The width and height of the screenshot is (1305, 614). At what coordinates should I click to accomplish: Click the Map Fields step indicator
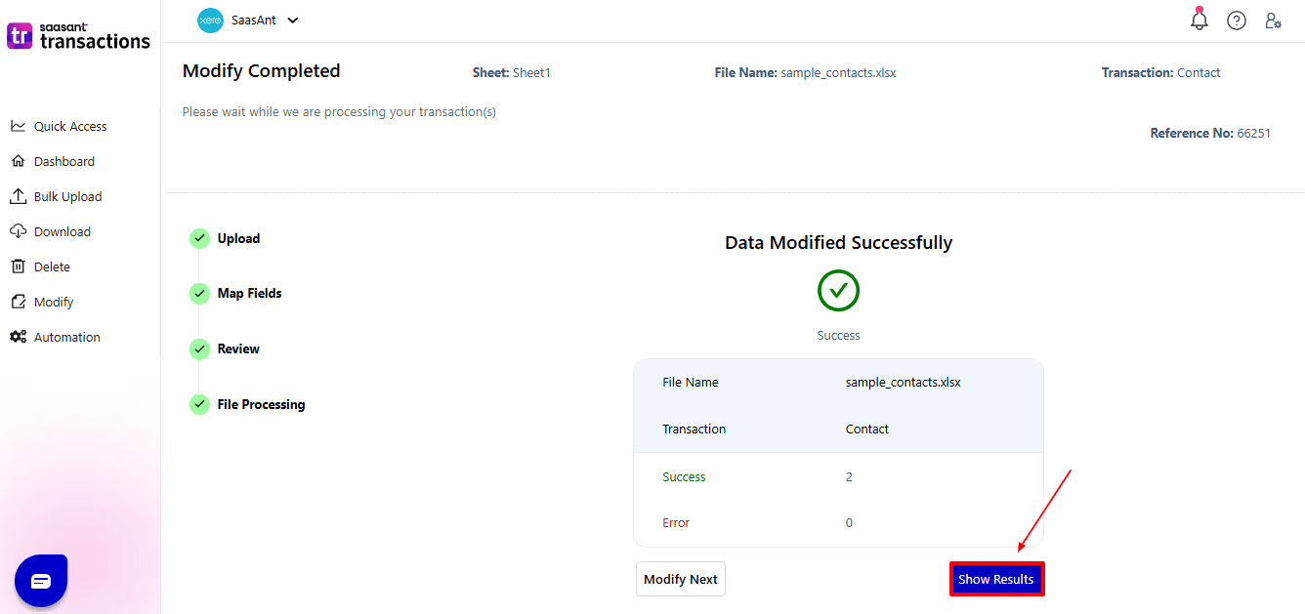[x=199, y=293]
